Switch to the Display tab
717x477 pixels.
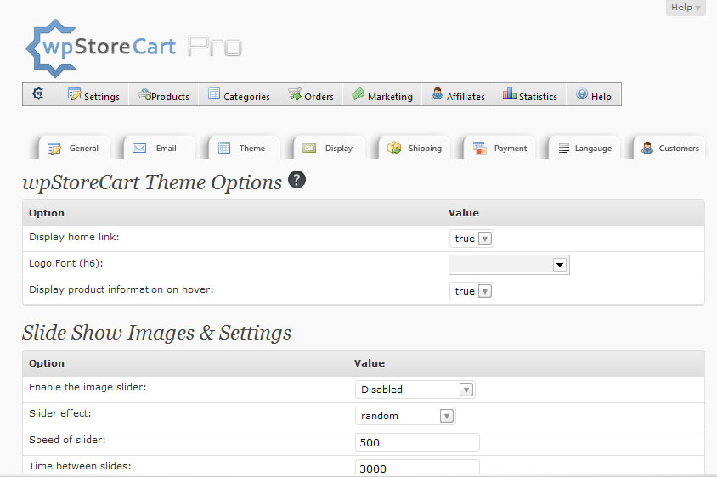pyautogui.click(x=329, y=148)
